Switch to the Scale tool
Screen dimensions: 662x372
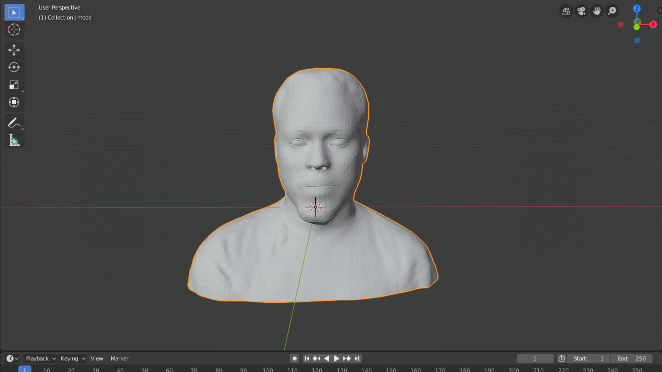click(x=14, y=85)
